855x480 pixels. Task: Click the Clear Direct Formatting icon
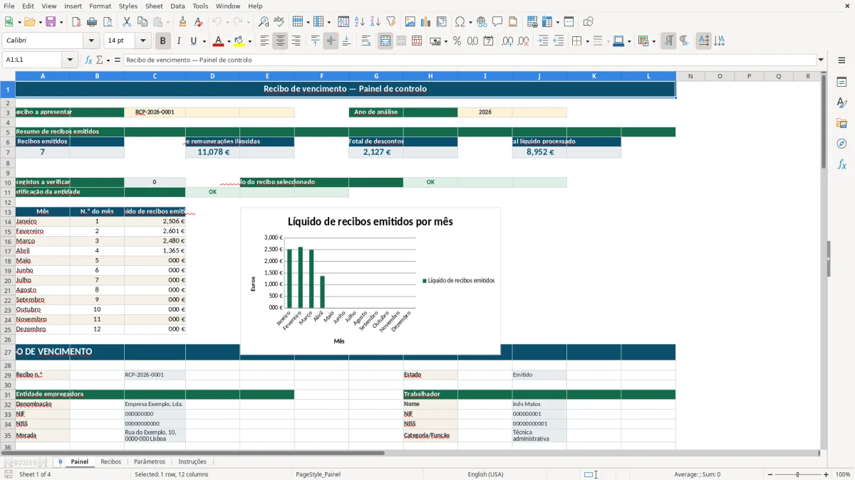[x=199, y=22]
